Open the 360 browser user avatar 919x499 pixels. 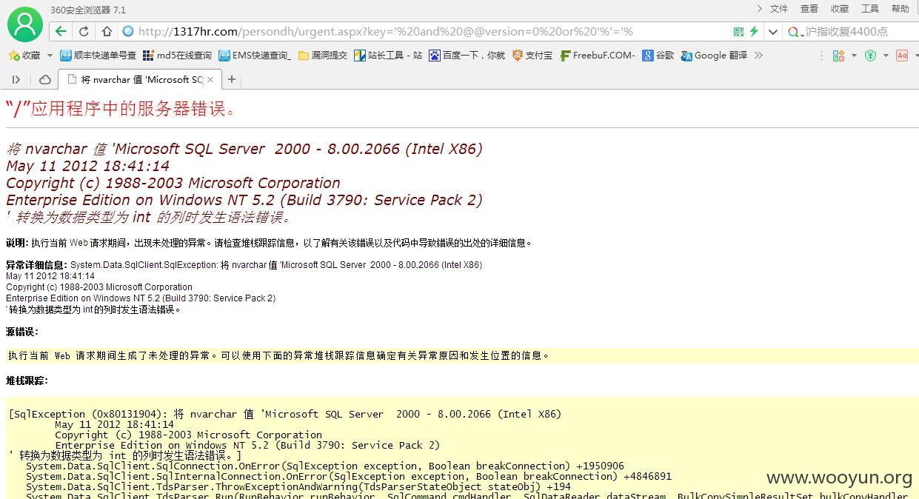point(25,24)
